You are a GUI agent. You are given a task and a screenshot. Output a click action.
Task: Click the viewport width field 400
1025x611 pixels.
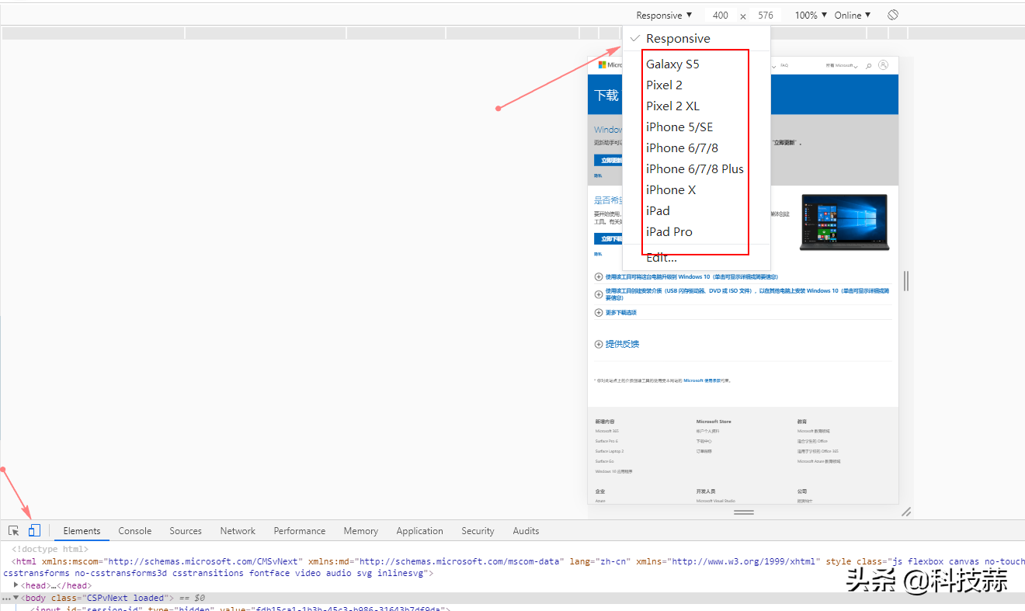(x=721, y=15)
